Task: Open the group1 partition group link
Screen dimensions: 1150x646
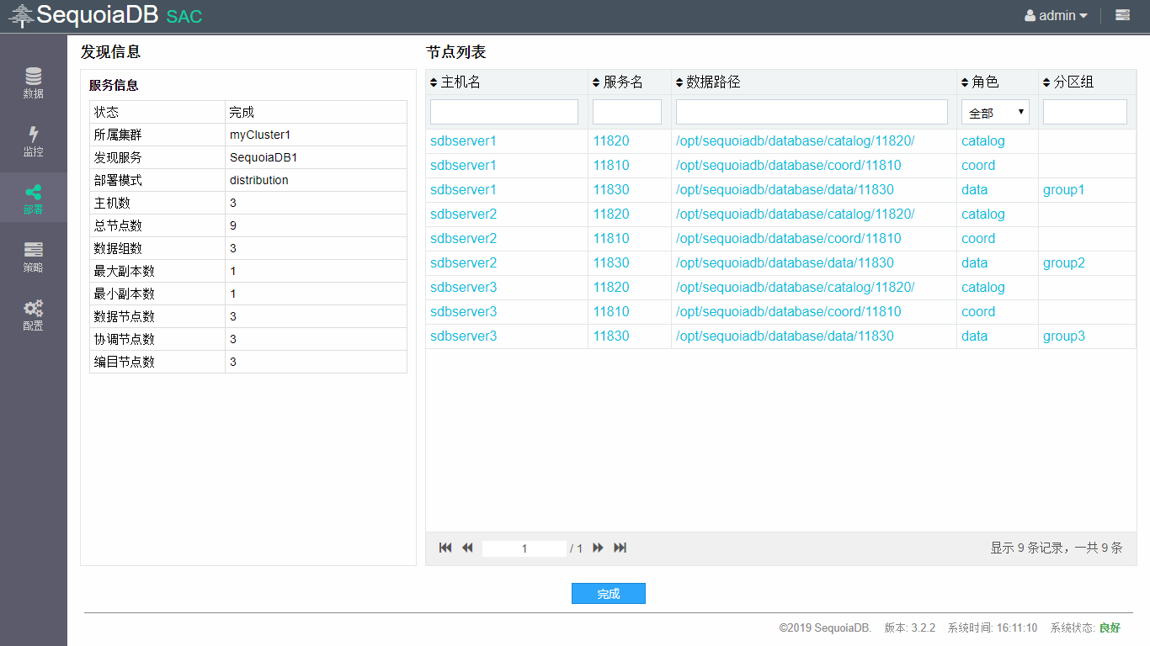Action: (x=1064, y=190)
